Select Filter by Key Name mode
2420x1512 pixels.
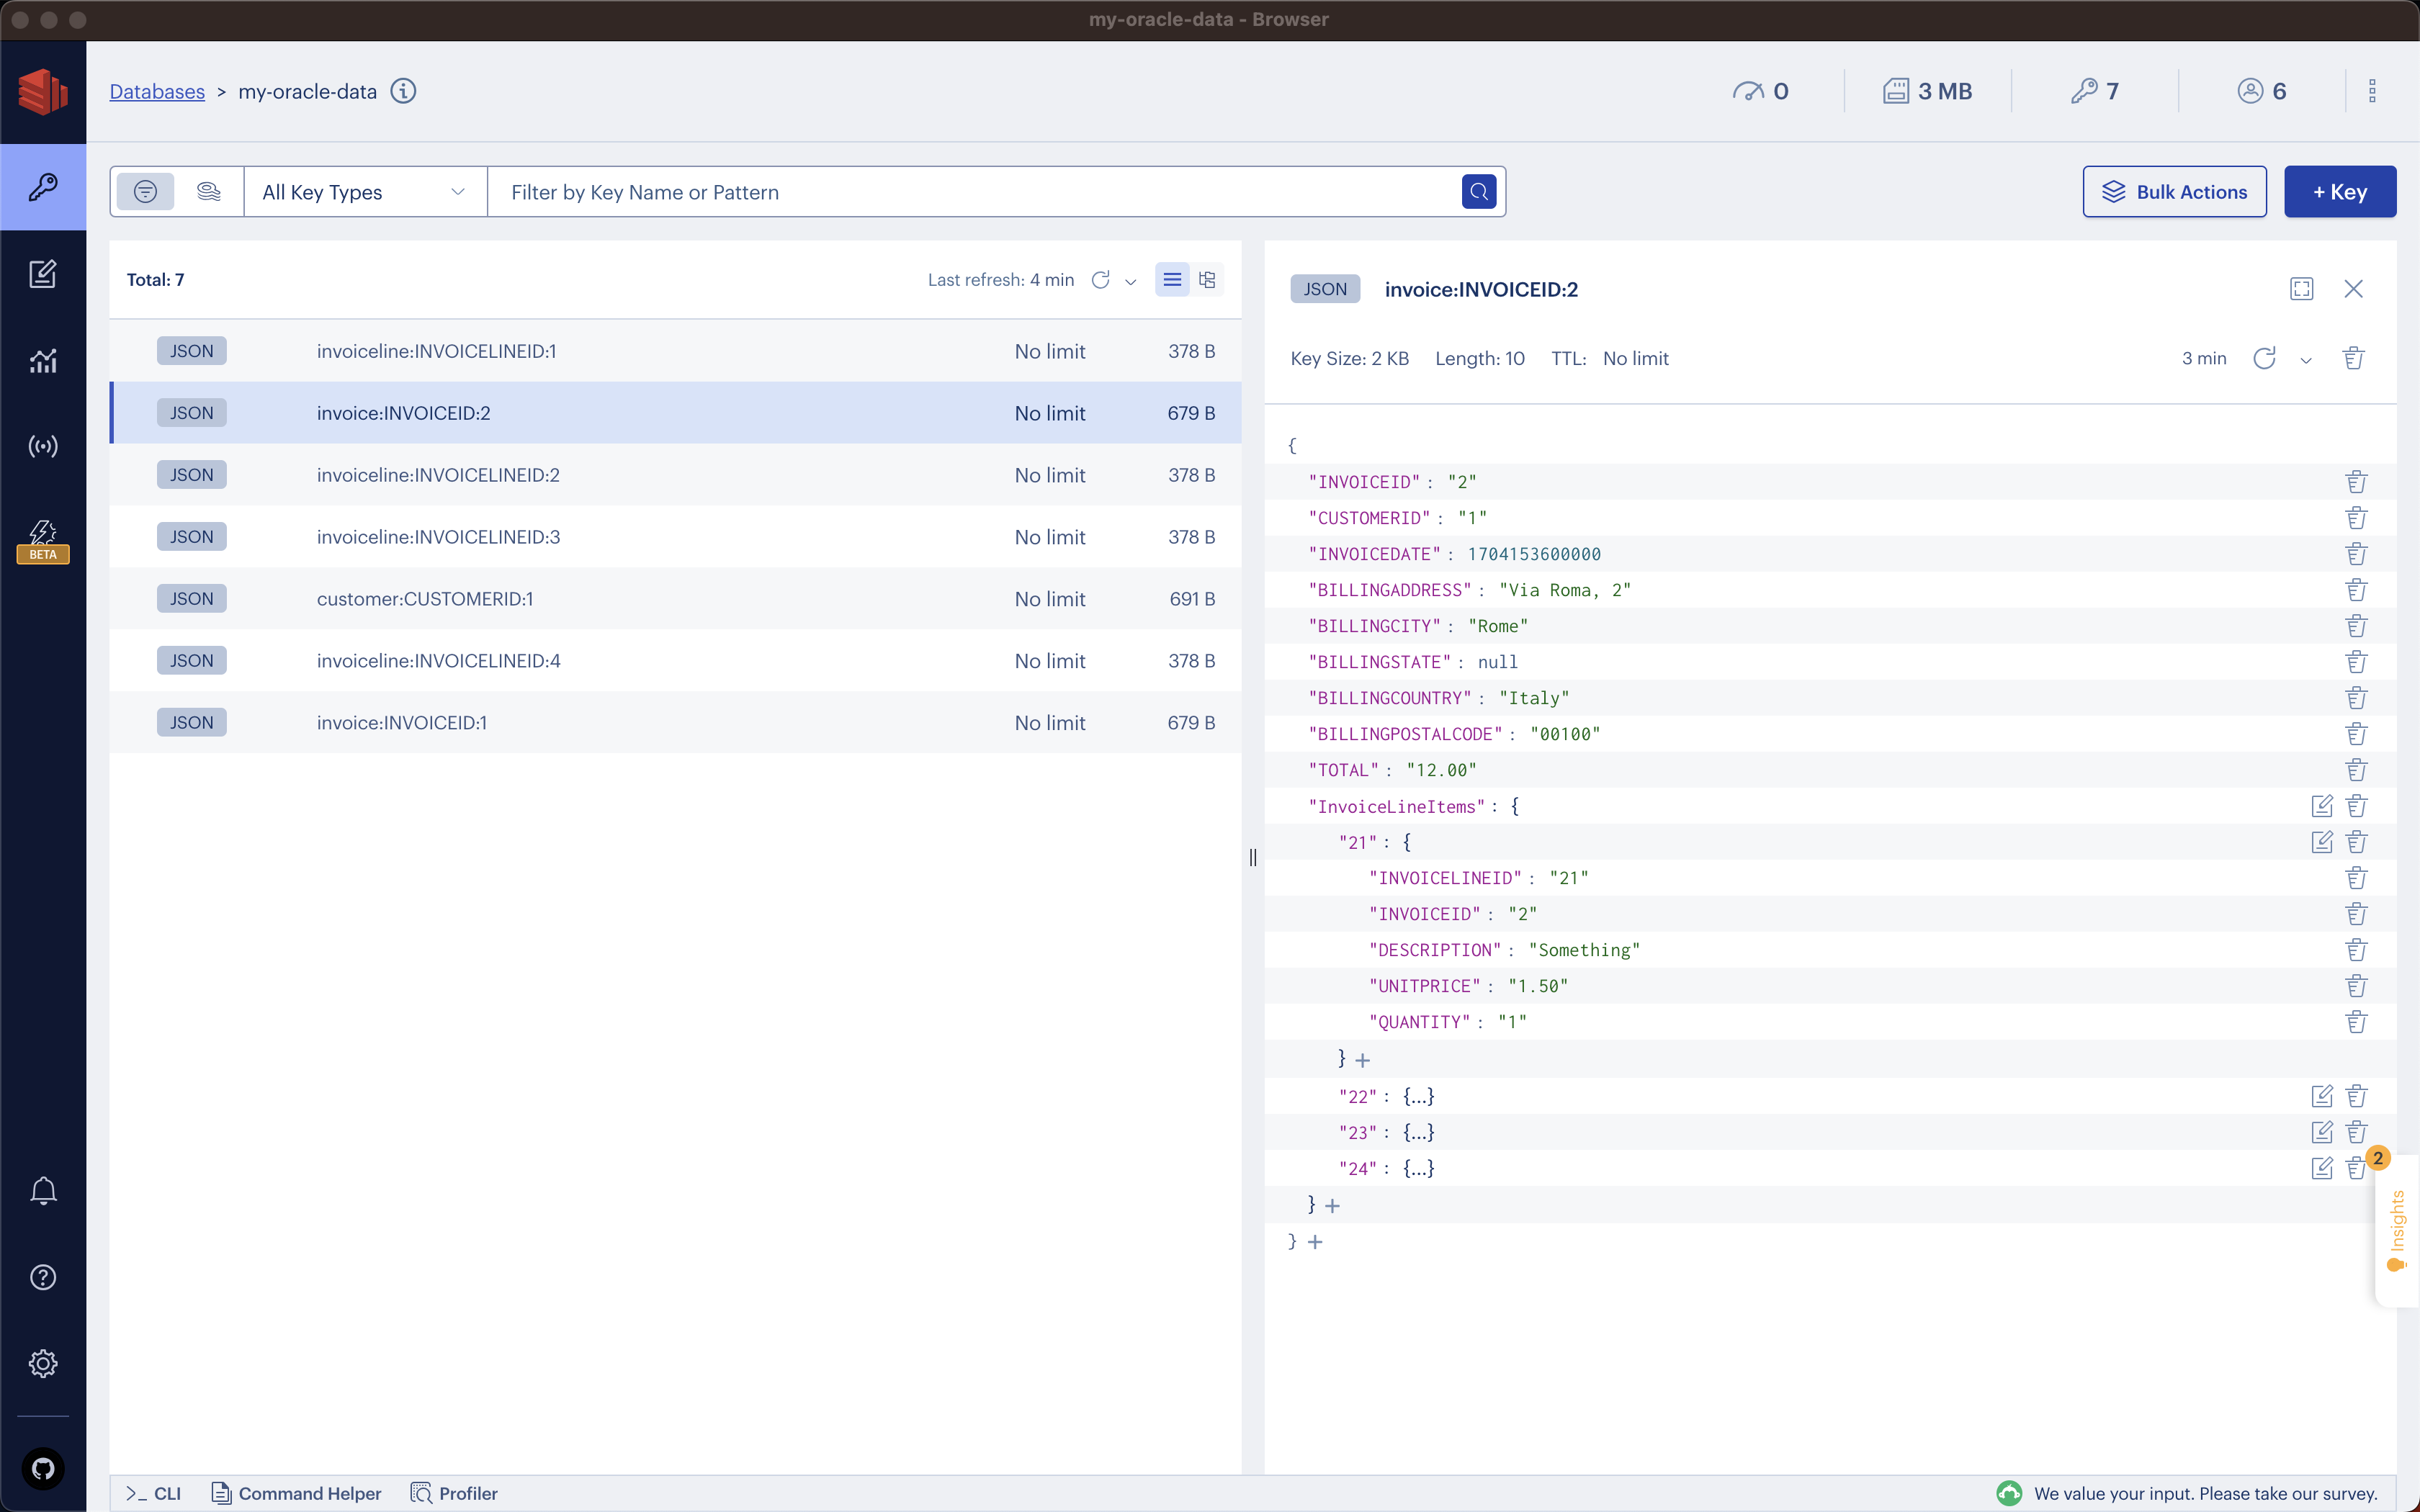pos(146,192)
